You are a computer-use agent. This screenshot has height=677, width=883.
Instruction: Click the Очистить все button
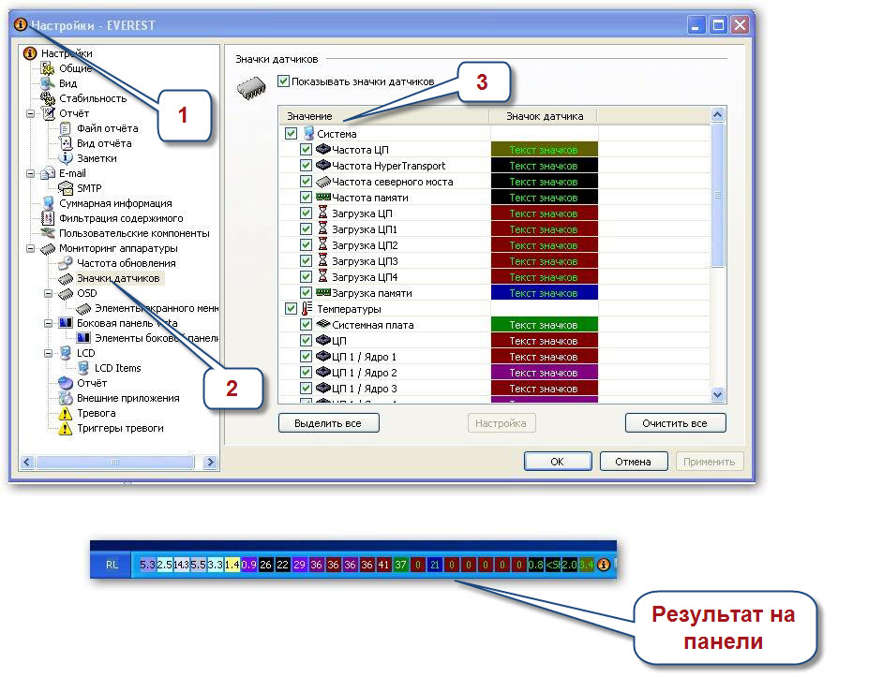(675, 423)
